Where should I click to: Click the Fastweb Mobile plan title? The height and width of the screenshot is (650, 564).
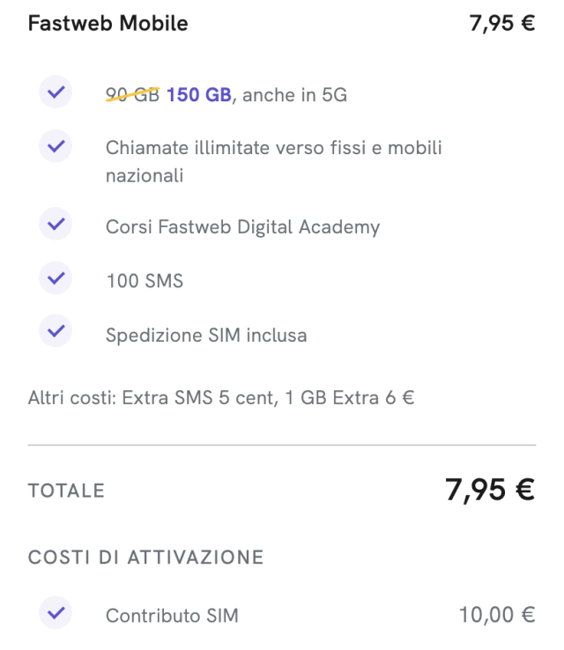108,24
